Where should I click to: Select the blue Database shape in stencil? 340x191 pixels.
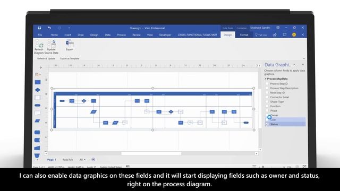coord(37,132)
